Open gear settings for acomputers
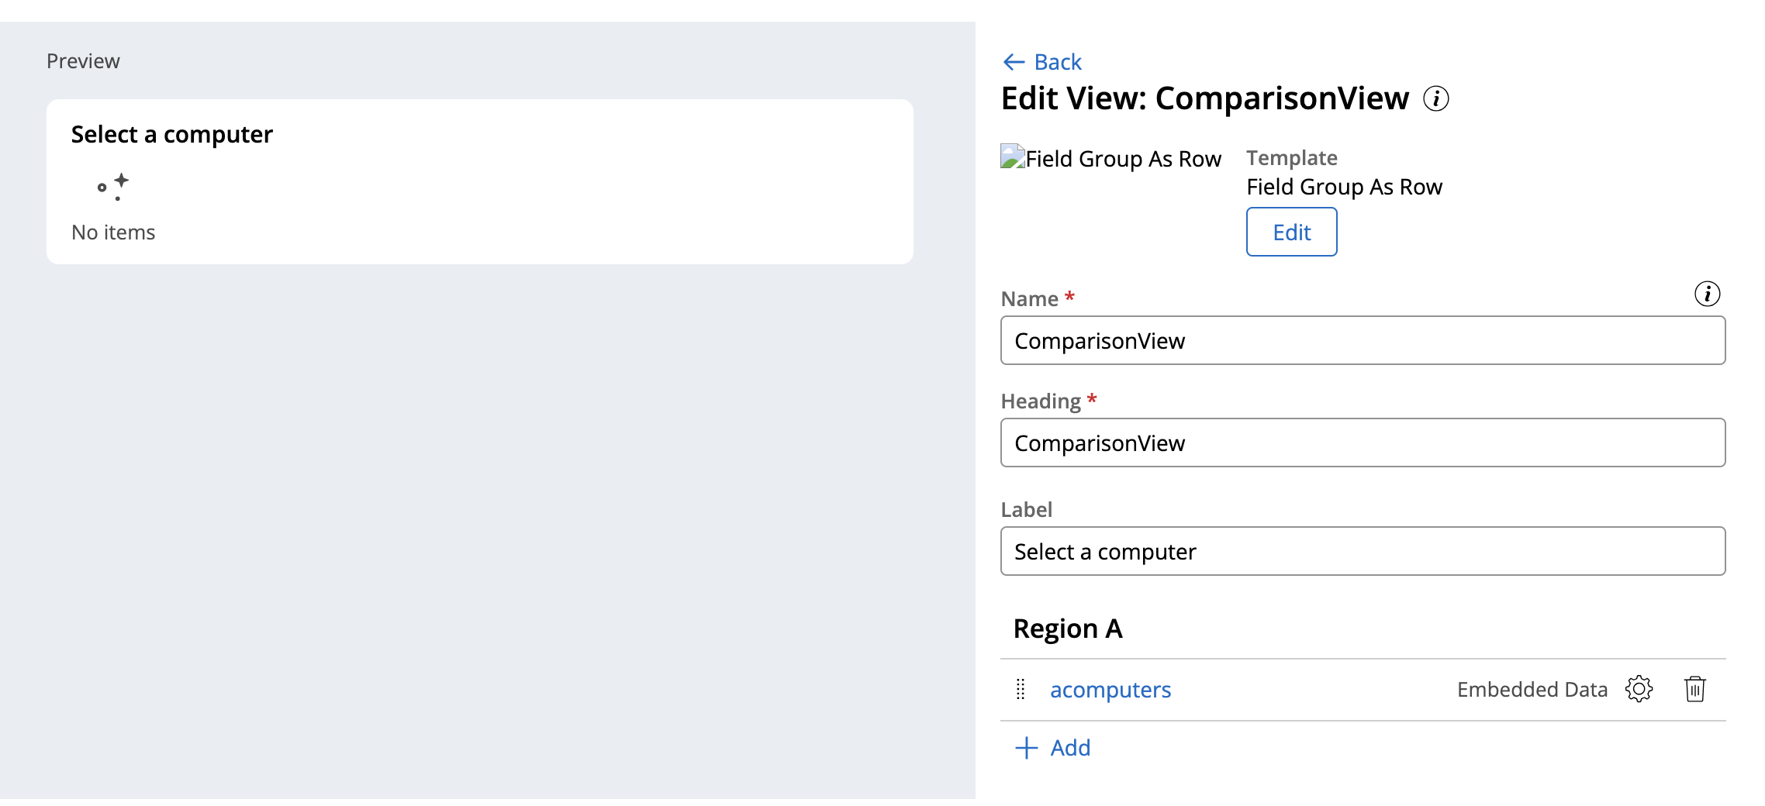 [x=1639, y=689]
